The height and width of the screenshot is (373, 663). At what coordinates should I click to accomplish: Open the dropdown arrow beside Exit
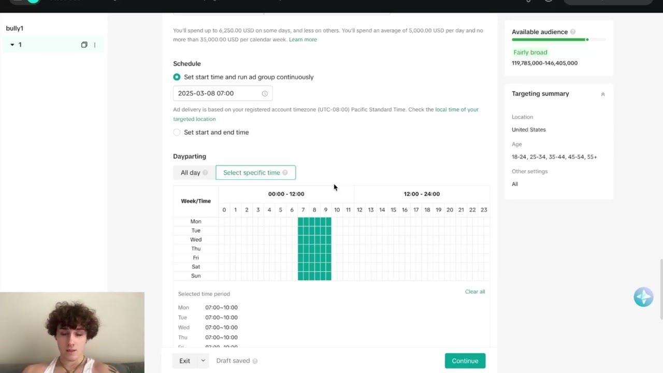click(203, 361)
